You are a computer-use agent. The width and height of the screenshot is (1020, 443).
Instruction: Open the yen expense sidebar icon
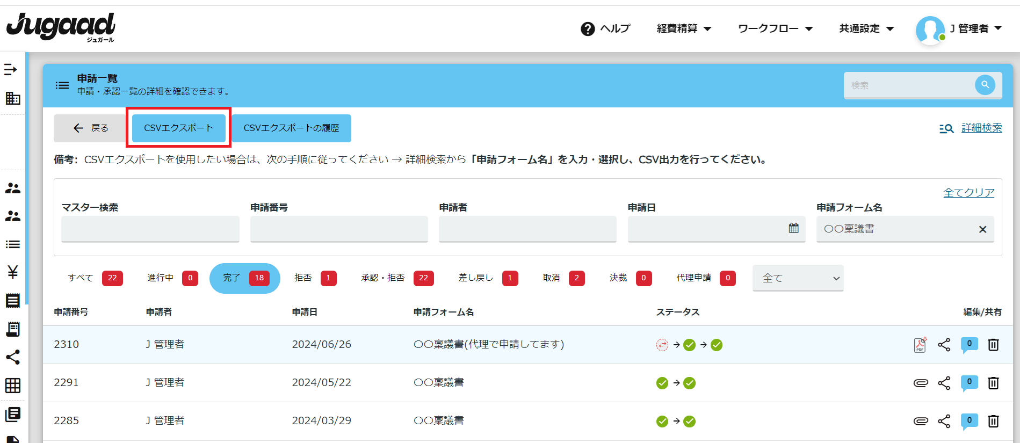pyautogui.click(x=13, y=272)
